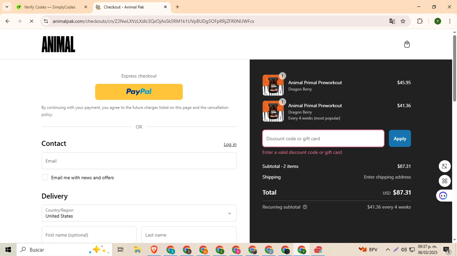Click the USD $87.31 total amount
Viewport: 457px width, 256px height.
[397, 193]
